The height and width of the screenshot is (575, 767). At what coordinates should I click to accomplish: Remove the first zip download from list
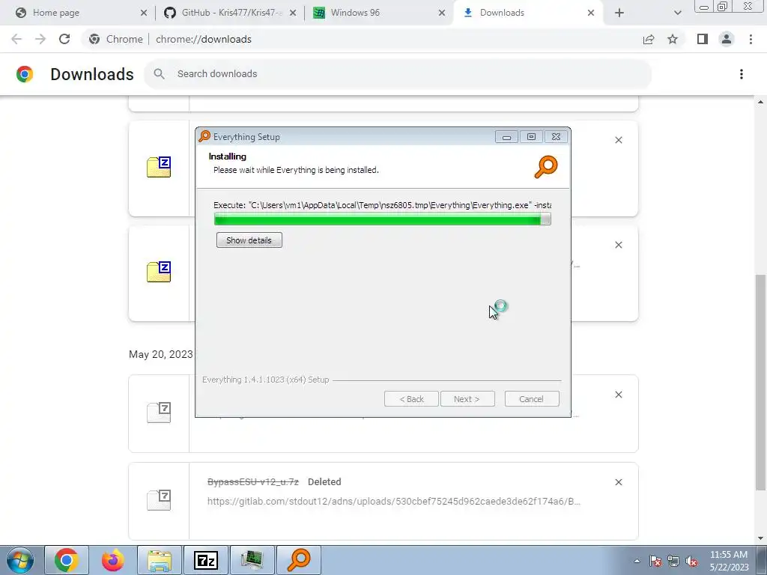(618, 140)
